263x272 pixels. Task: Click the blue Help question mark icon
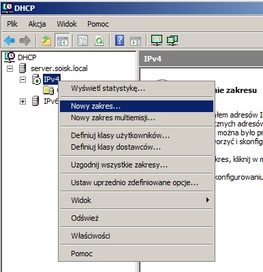coord(119,40)
